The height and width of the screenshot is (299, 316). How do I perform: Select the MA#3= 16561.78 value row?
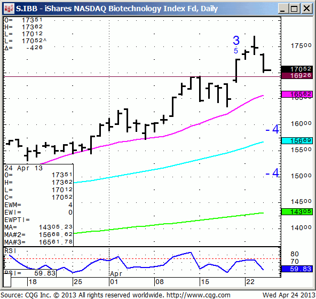38,242
